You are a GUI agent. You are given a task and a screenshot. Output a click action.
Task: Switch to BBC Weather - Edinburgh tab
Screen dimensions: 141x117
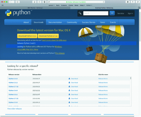[35, 8]
